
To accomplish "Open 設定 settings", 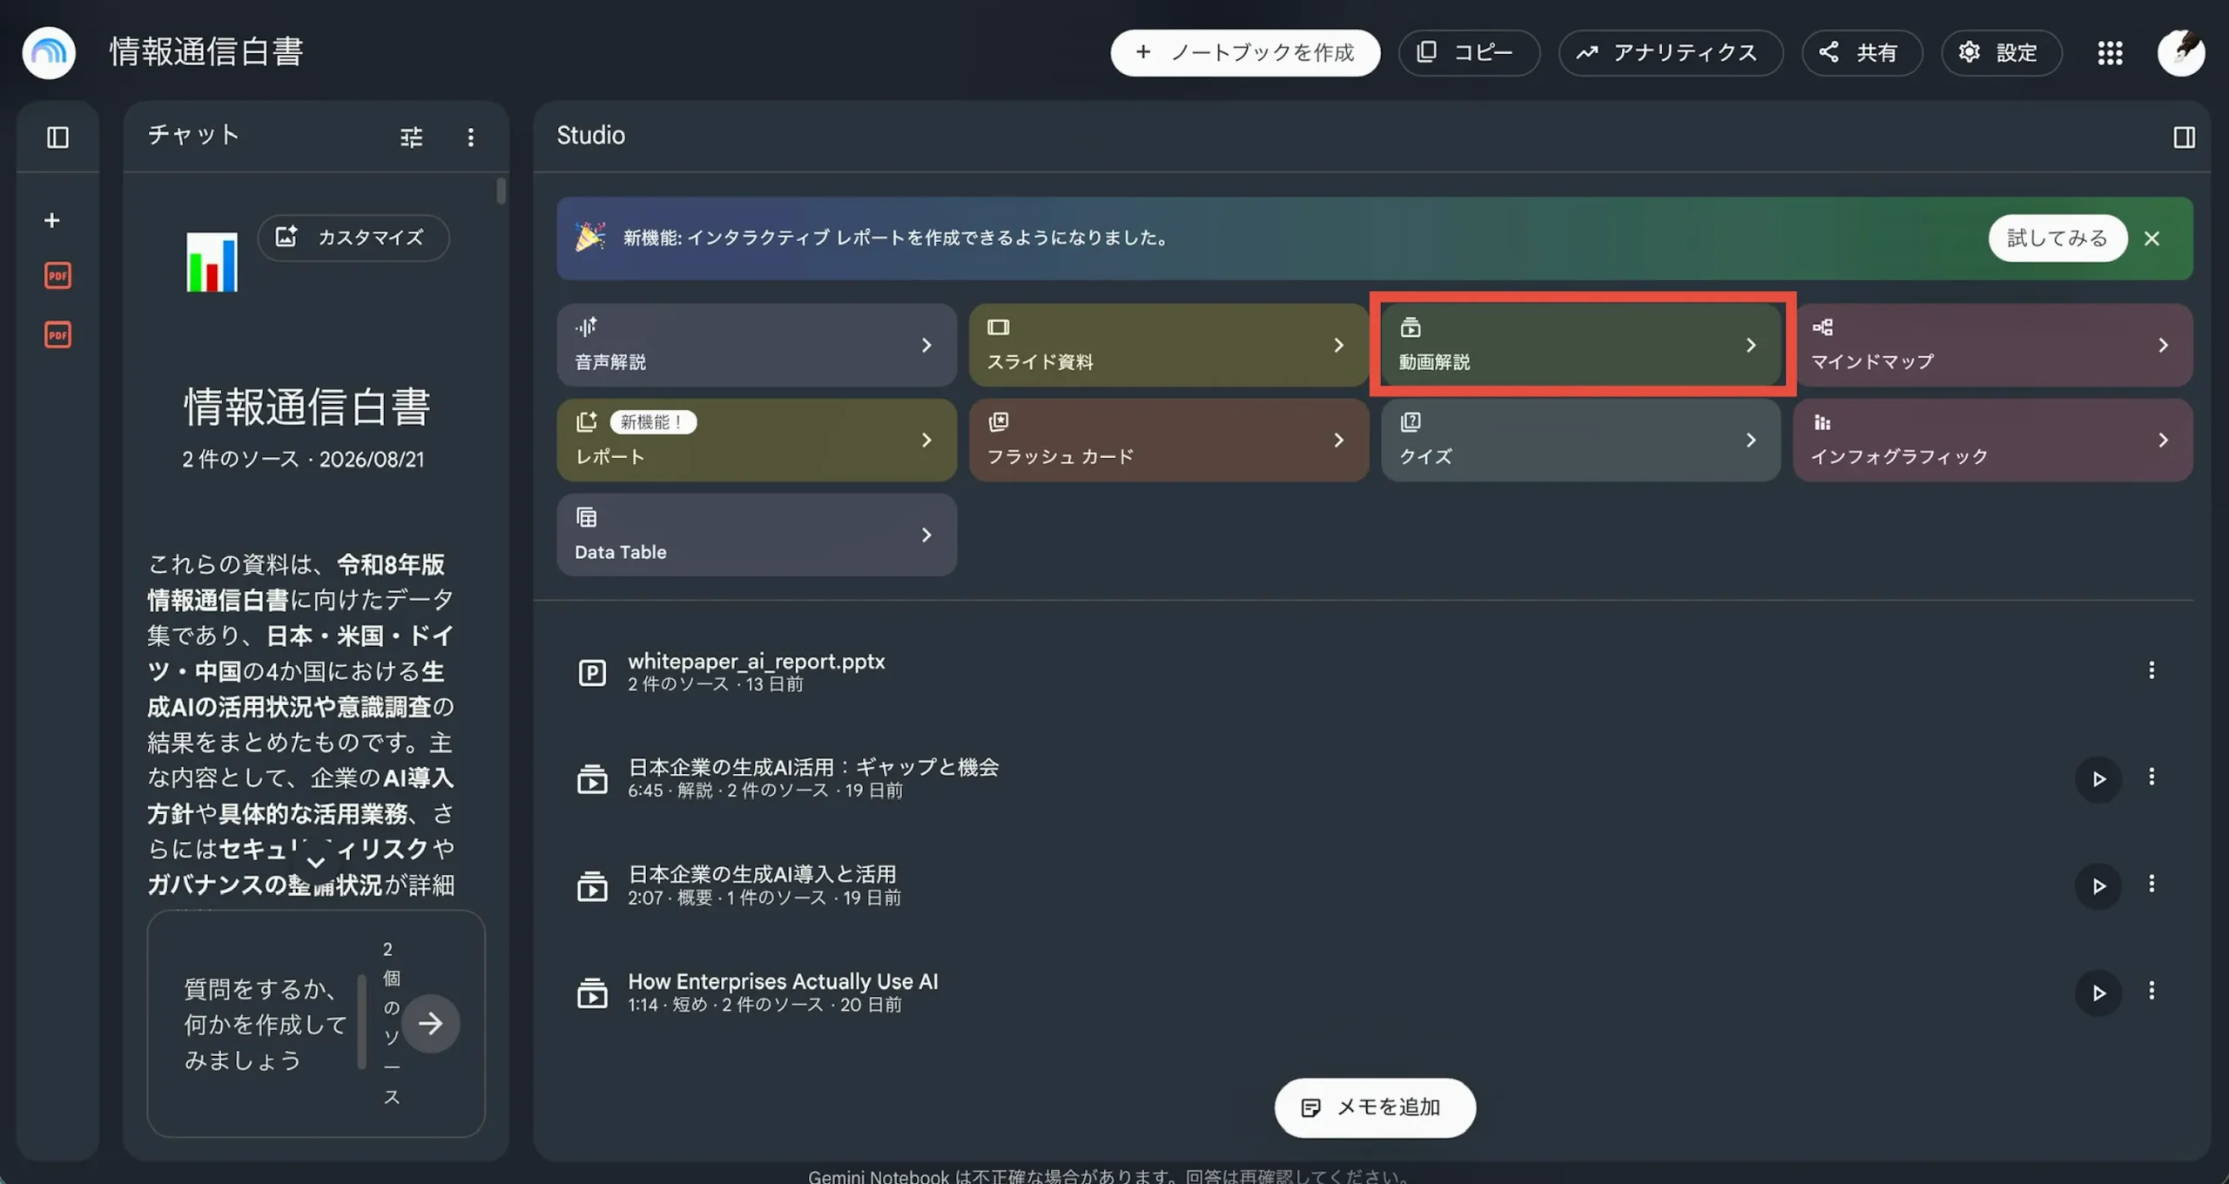I will (2001, 52).
